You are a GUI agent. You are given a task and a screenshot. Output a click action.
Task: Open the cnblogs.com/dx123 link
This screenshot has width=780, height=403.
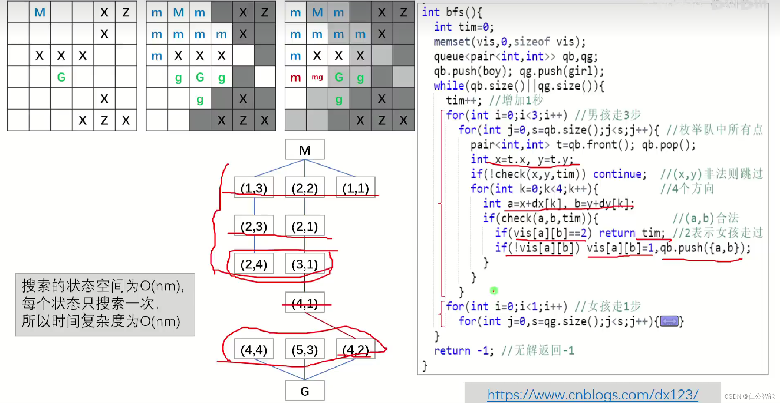pyautogui.click(x=593, y=395)
